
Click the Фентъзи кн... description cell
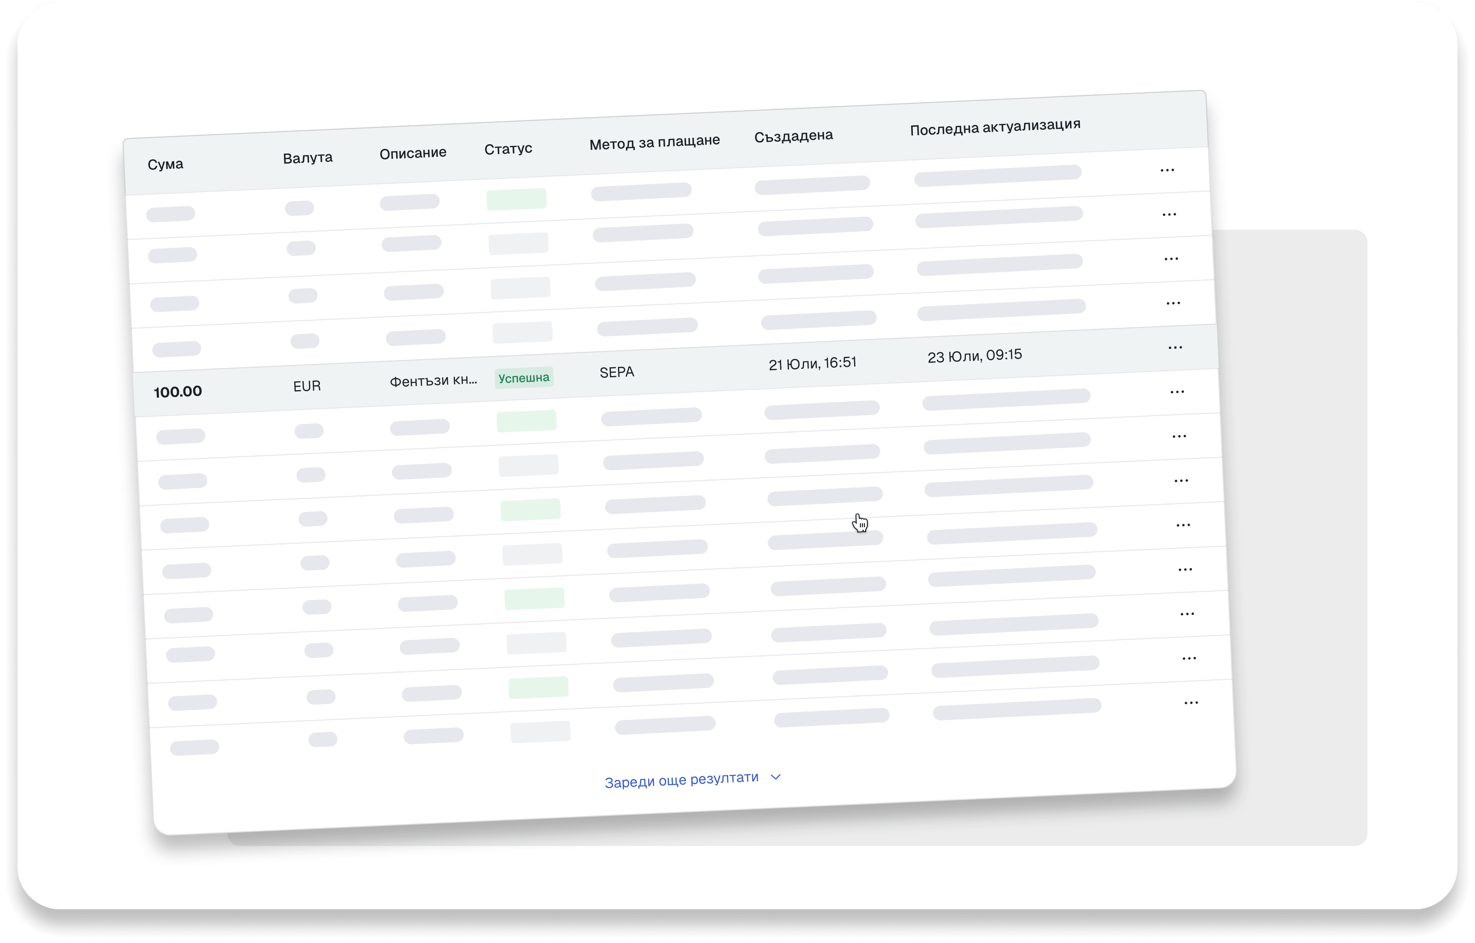coord(433,380)
